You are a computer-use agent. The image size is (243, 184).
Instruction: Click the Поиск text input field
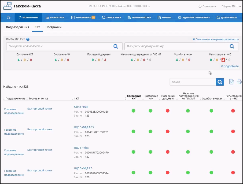tap(193, 82)
